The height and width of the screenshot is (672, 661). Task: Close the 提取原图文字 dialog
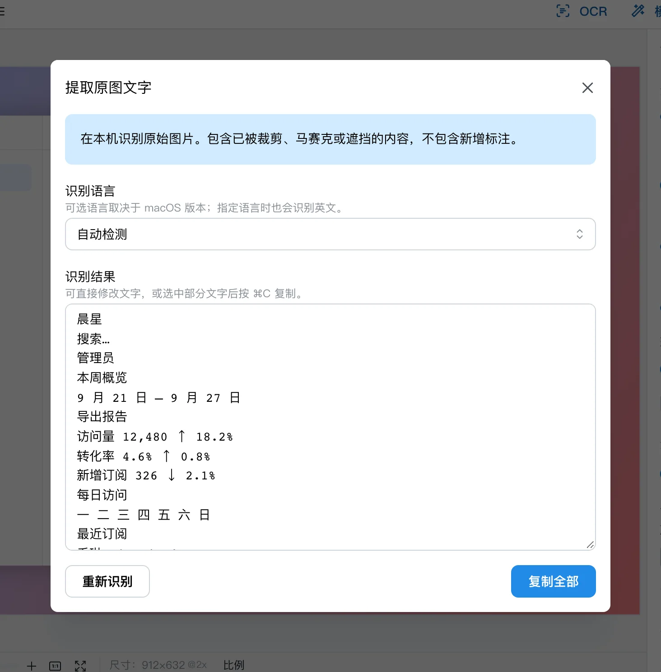(587, 87)
